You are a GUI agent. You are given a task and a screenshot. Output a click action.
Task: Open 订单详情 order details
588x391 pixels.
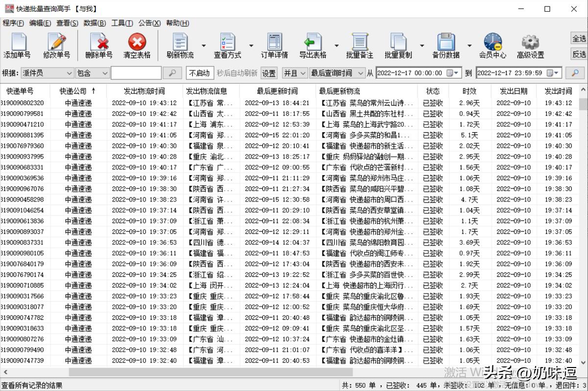click(274, 45)
